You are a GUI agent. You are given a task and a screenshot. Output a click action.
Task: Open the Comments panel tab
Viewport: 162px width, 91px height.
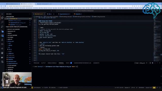pyautogui.click(x=96, y=63)
